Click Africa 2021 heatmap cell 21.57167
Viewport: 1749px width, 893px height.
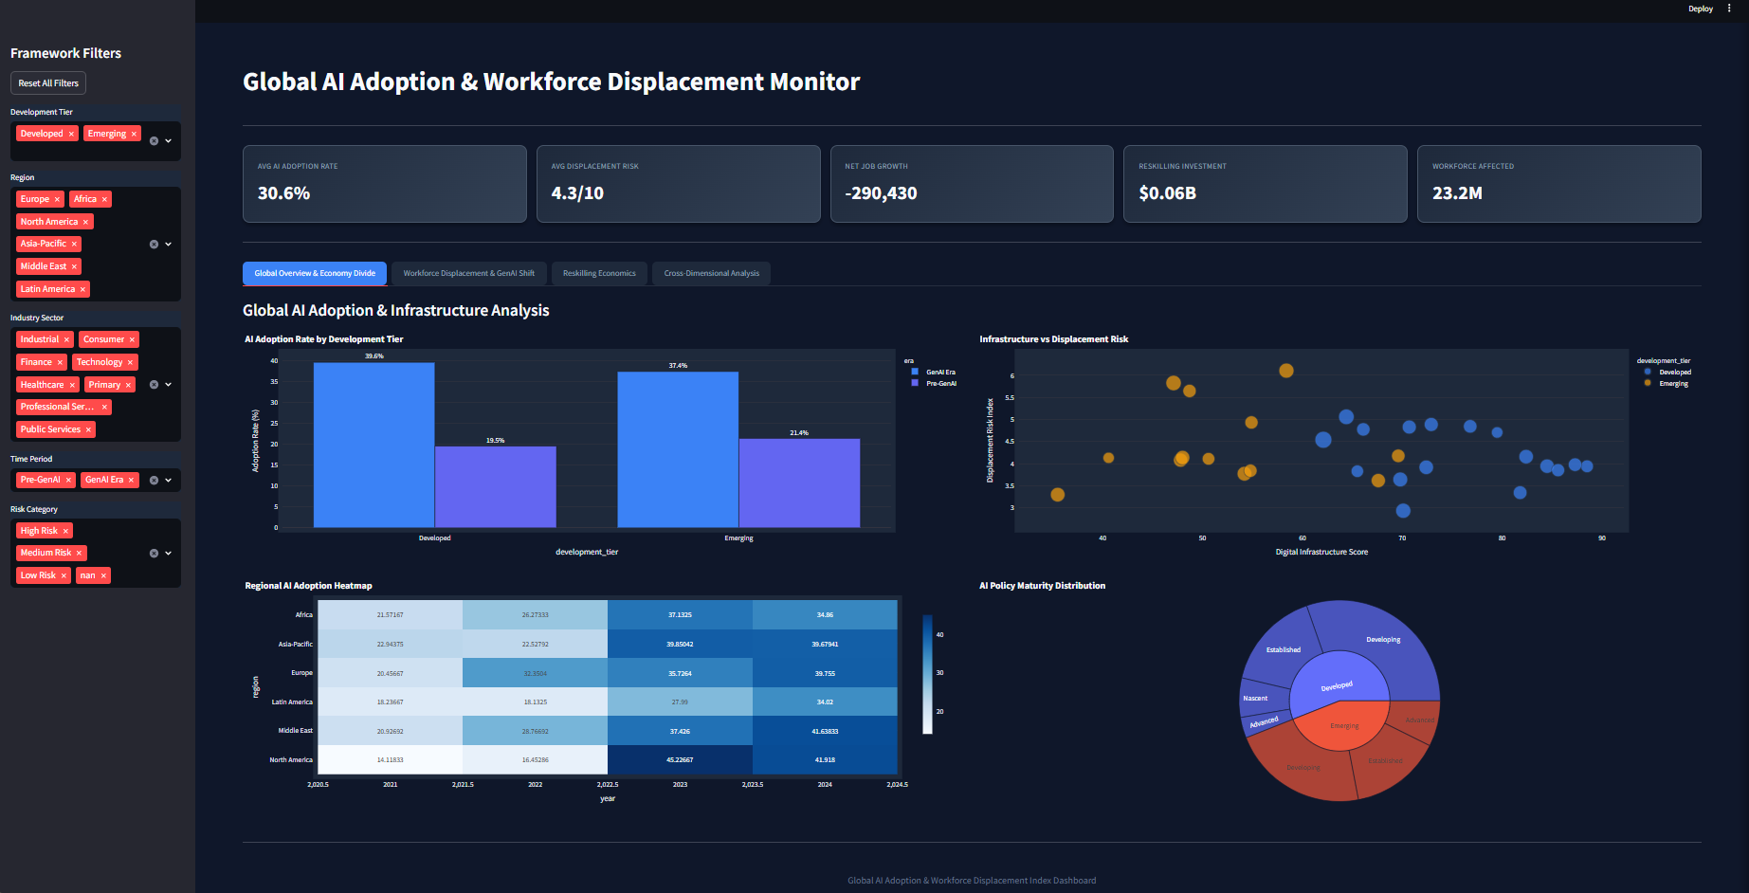pyautogui.click(x=390, y=615)
